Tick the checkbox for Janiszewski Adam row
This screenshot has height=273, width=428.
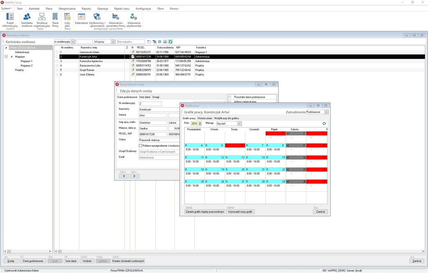pos(57,52)
